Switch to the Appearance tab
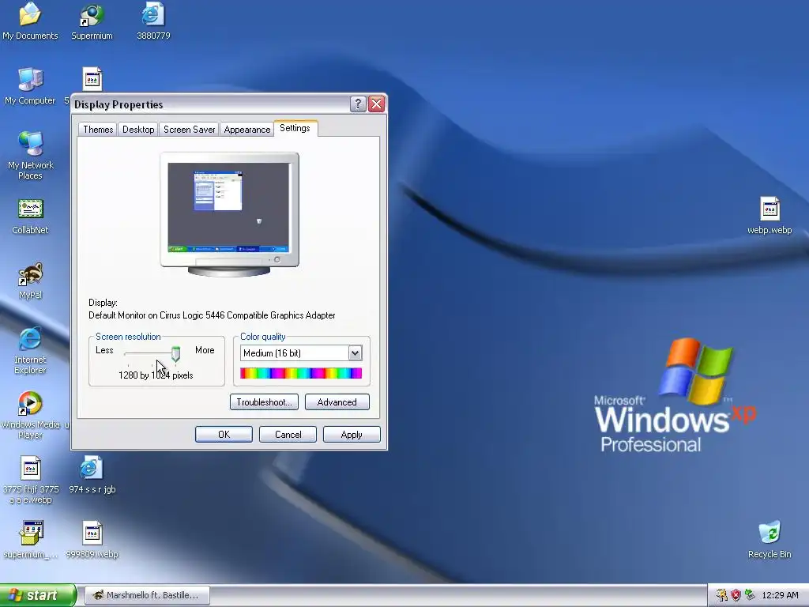This screenshot has height=607, width=809. click(247, 130)
